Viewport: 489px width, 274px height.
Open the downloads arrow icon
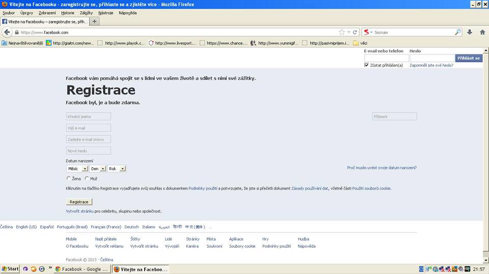coord(470,32)
